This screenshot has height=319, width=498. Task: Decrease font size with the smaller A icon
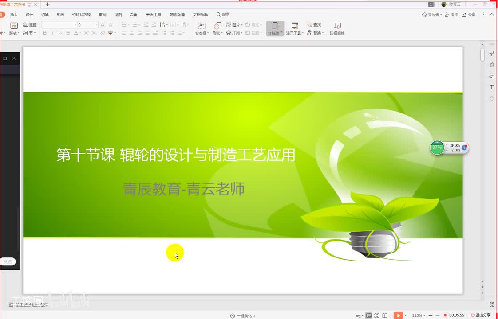(111, 25)
